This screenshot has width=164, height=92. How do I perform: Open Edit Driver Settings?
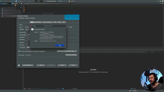[71, 55]
